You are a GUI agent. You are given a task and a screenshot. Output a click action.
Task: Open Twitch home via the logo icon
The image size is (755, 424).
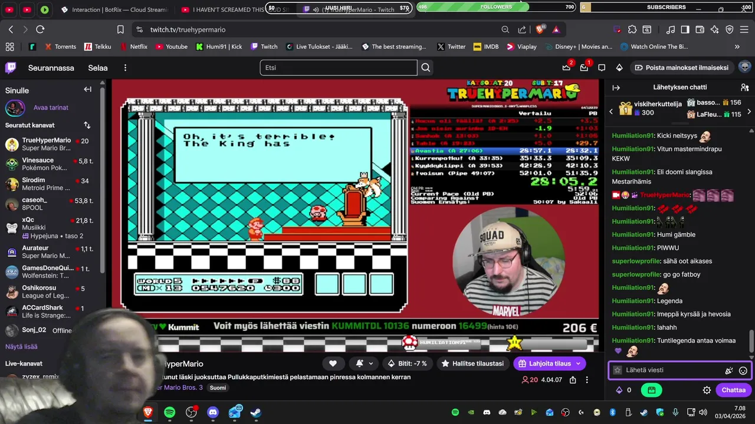[11, 68]
